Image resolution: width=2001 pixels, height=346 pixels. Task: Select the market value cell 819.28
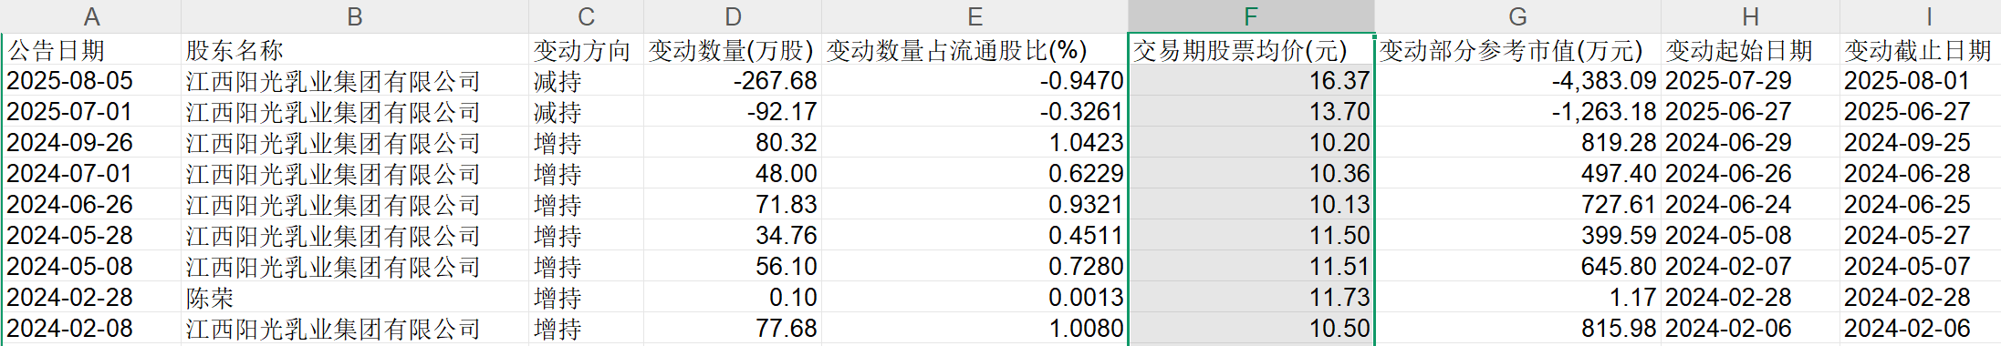(x=1517, y=143)
